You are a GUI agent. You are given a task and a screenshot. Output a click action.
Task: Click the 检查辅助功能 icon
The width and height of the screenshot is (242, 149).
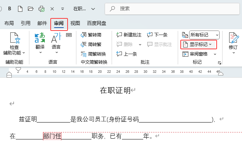15,38
